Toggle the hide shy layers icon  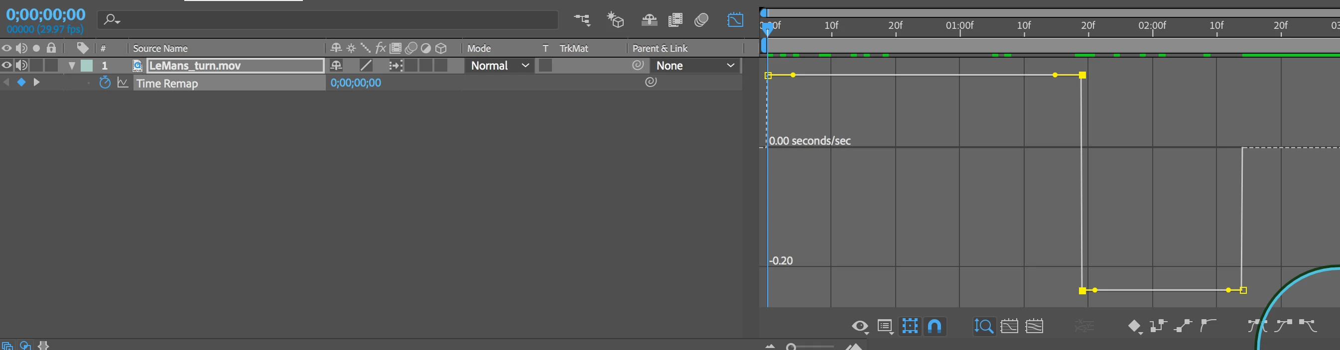649,20
